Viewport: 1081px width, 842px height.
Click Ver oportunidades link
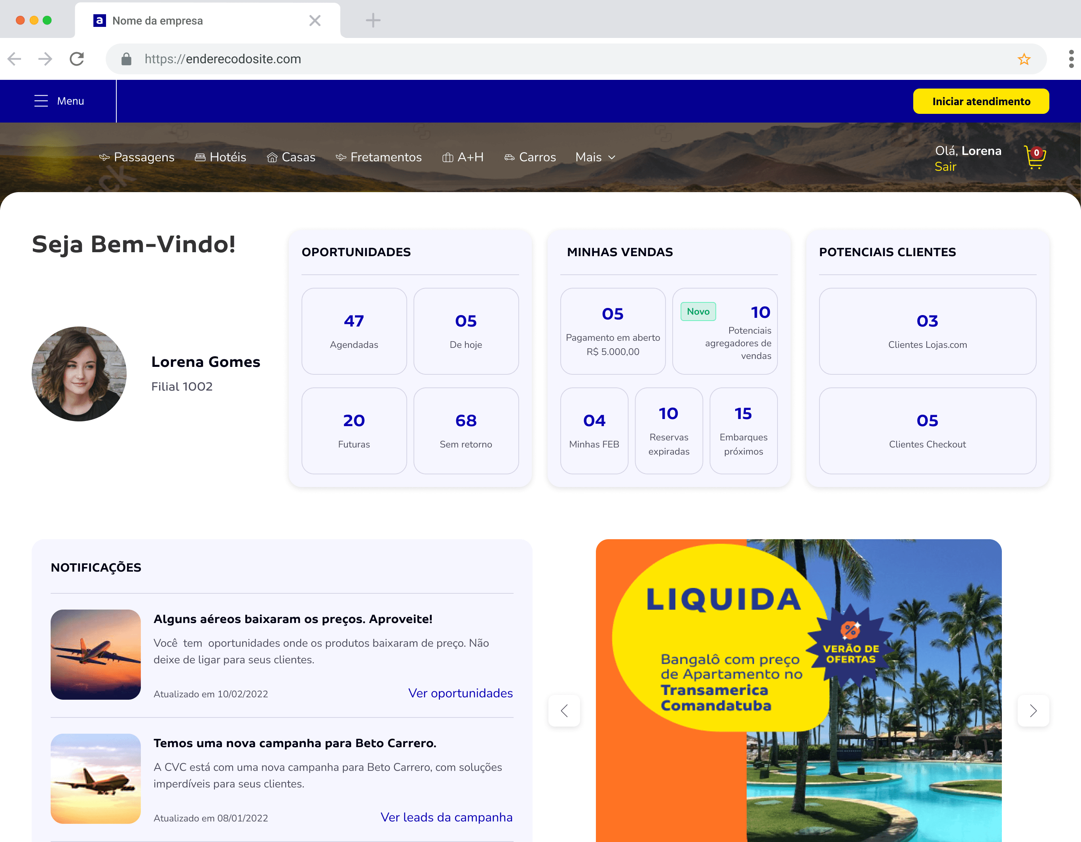460,693
